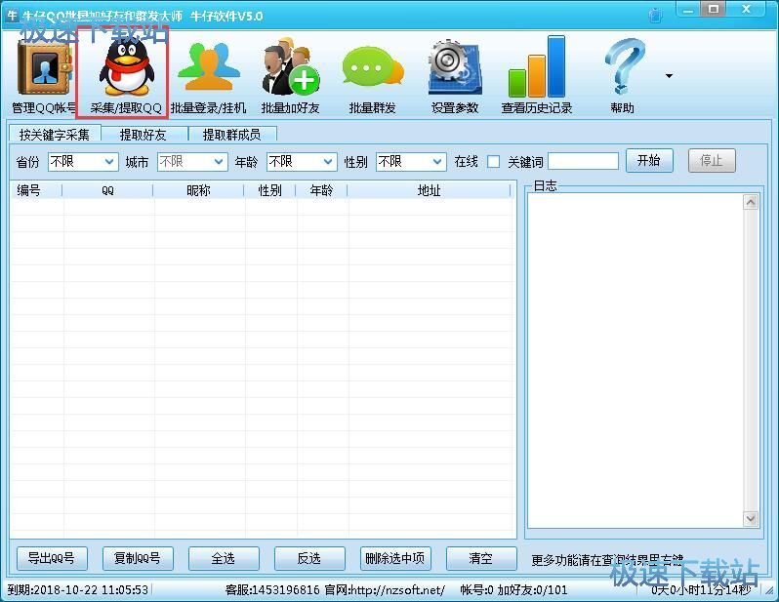Screen dimensions: 779x602
Task: Focus the 关键词 input field
Action: 583,161
